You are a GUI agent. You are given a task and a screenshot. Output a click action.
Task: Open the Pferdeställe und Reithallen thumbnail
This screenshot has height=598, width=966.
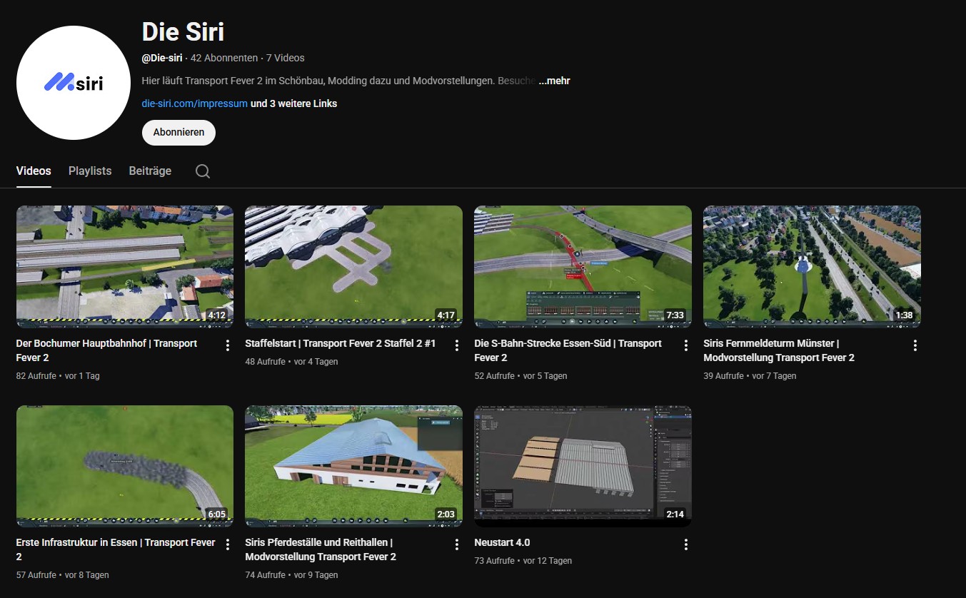pyautogui.click(x=353, y=466)
